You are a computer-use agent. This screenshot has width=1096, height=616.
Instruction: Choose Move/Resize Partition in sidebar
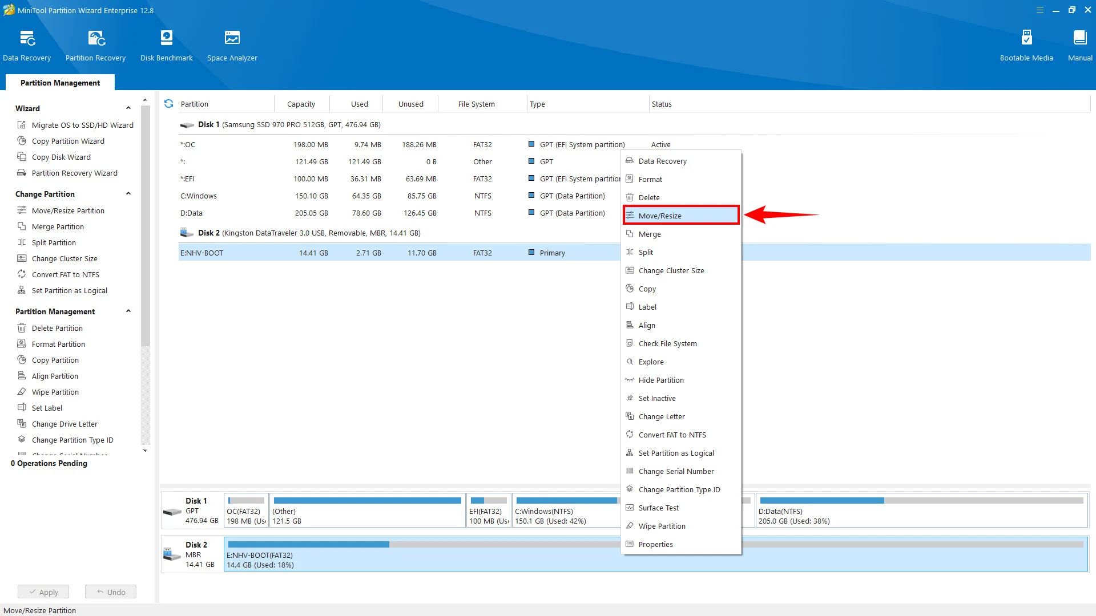[61, 210]
